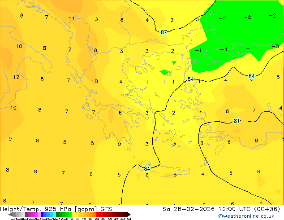The height and width of the screenshot is (220, 284).
Task: Click the dark brown right legend arrow
Action: [129, 215]
